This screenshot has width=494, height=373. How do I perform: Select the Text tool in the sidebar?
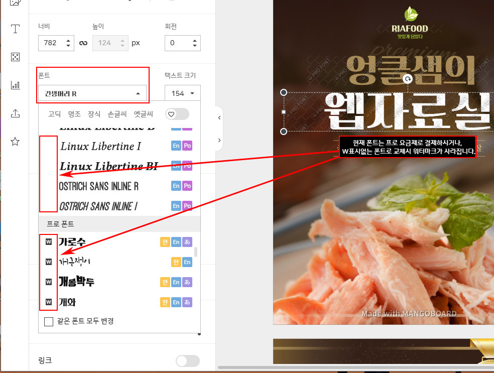pos(15,29)
